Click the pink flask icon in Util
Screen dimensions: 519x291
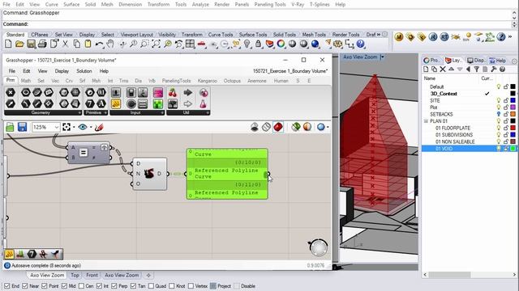click(x=203, y=104)
